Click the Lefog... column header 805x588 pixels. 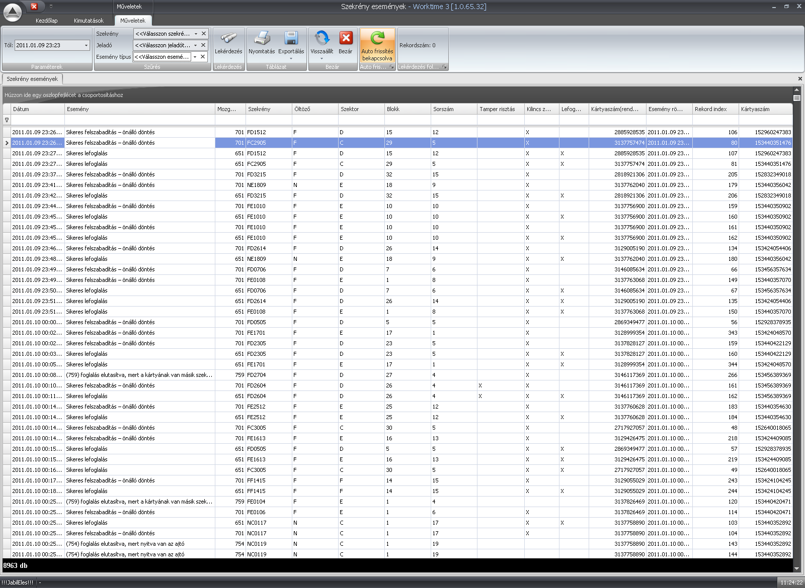tap(574, 109)
